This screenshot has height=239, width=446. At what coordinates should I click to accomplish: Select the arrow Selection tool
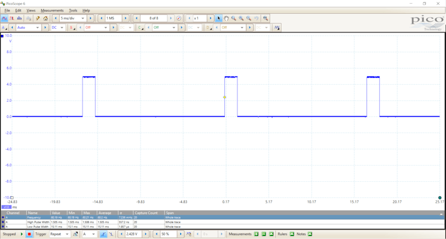tap(218, 18)
